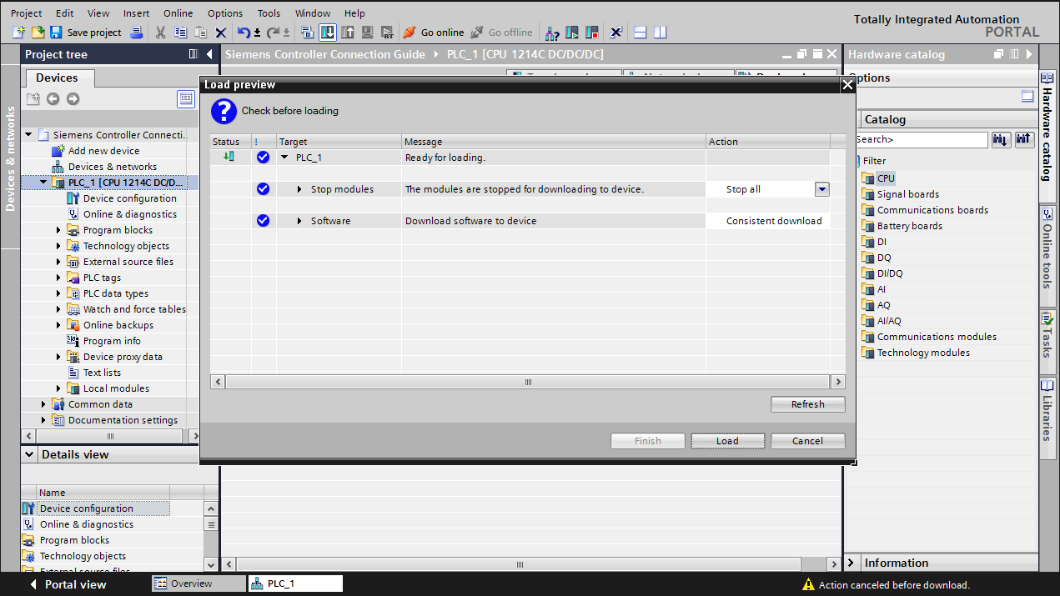Screen dimensions: 1060x596
Task: Click Cancel in Load preview dialog
Action: pos(807,441)
